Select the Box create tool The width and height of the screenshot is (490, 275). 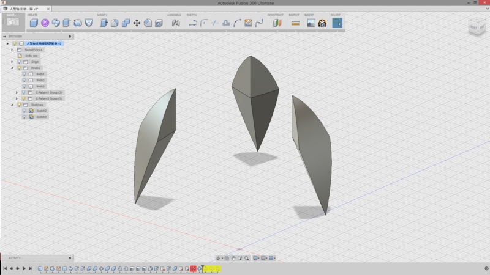coord(34,23)
